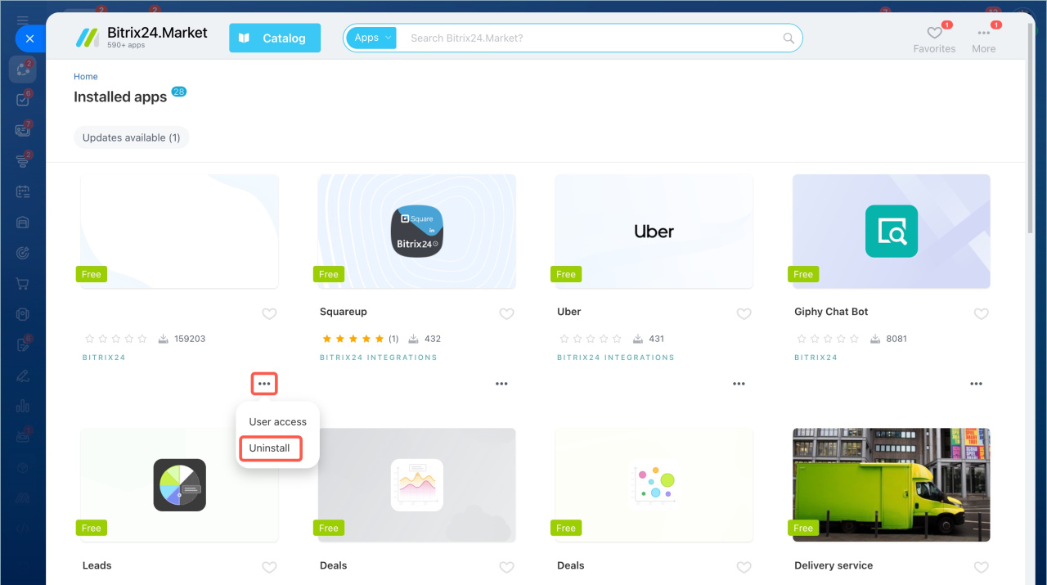This screenshot has height=585, width=1047.
Task: Select Uninstall from the context menu
Action: click(x=270, y=448)
